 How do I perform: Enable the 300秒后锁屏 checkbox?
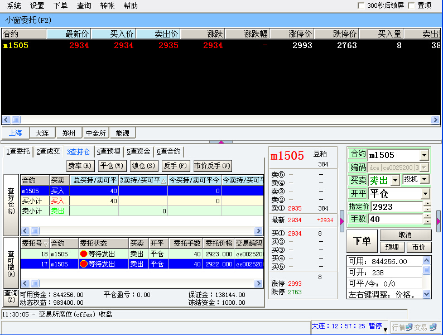click(x=361, y=6)
